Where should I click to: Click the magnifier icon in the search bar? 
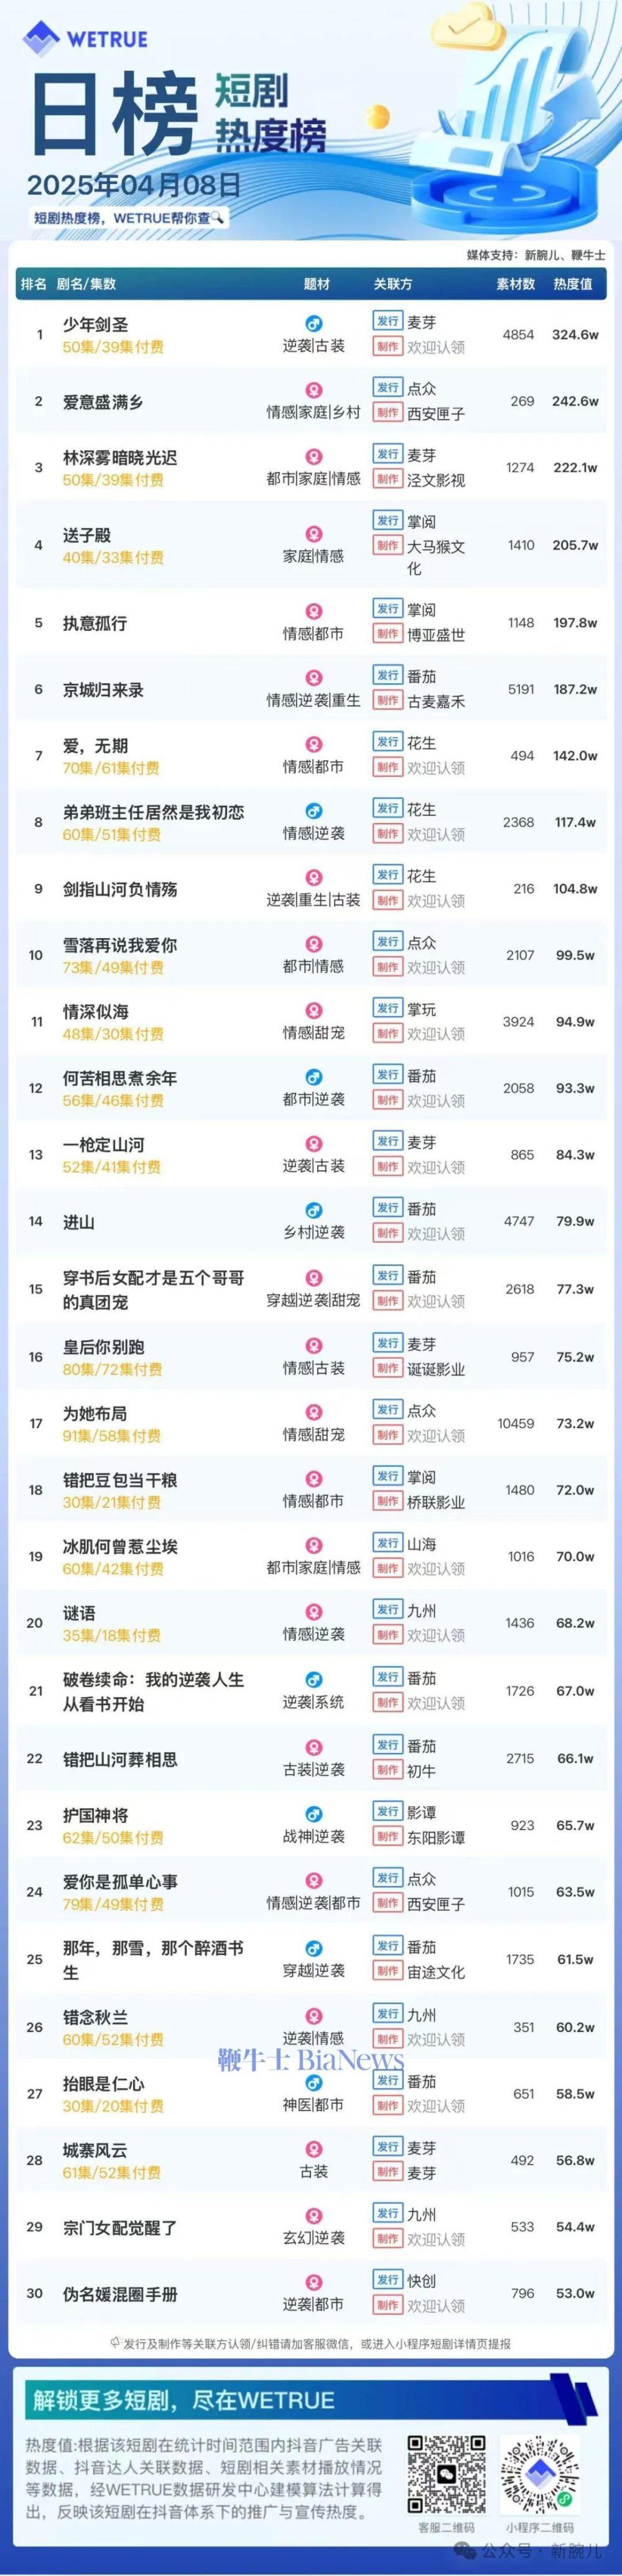[217, 217]
